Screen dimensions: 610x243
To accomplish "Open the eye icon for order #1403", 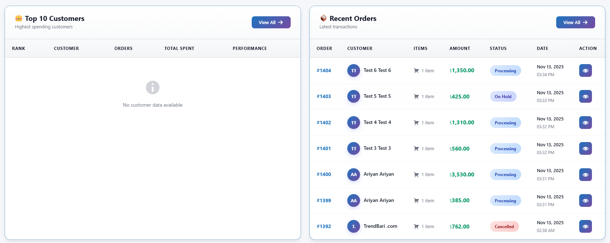I will coord(585,96).
